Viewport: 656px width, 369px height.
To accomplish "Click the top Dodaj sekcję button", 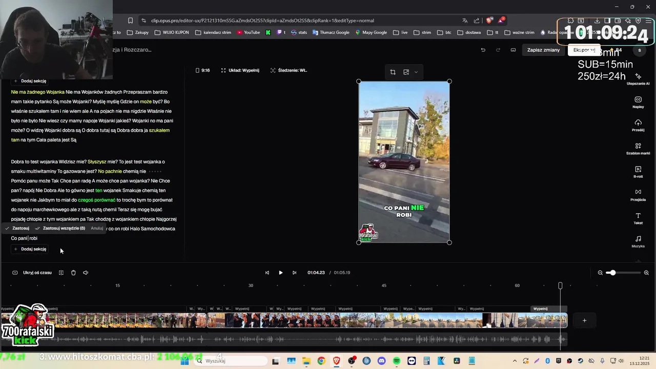I will pyautogui.click(x=30, y=81).
